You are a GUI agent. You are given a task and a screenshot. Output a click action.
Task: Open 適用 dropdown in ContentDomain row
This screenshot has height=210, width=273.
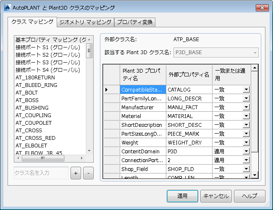(246, 152)
